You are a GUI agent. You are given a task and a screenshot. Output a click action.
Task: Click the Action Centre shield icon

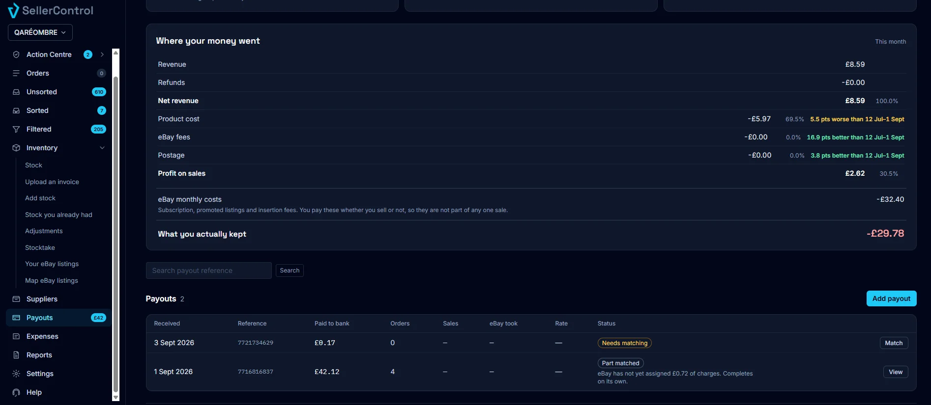coord(16,54)
